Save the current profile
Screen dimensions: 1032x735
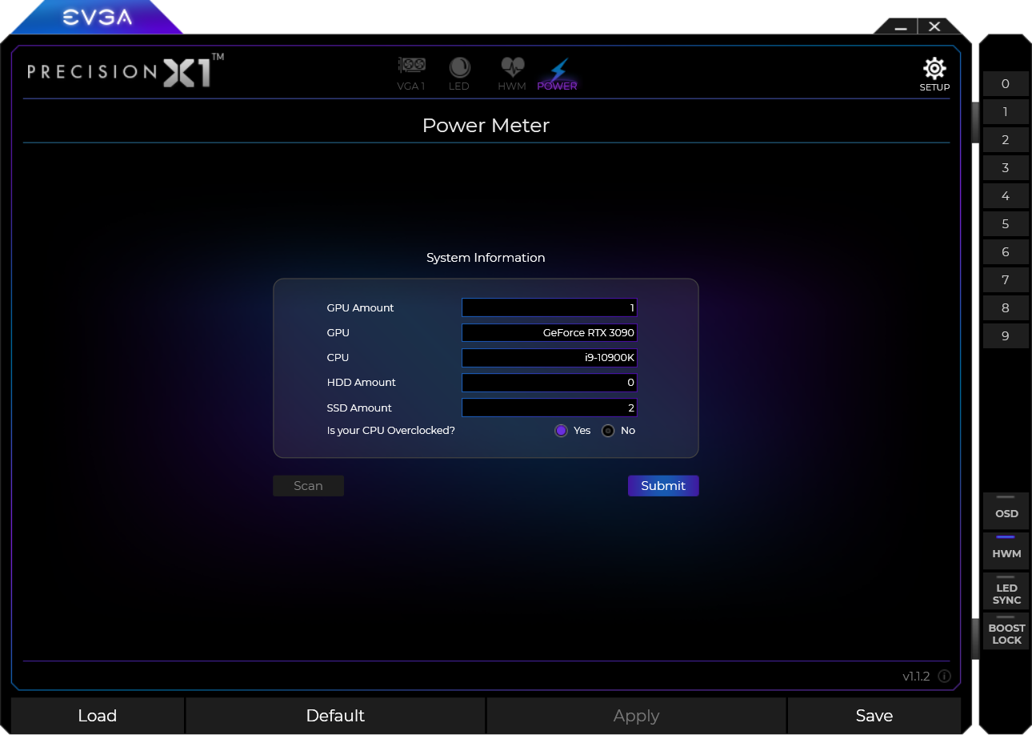click(x=874, y=716)
